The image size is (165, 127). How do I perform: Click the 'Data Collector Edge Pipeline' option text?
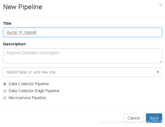point(34,91)
